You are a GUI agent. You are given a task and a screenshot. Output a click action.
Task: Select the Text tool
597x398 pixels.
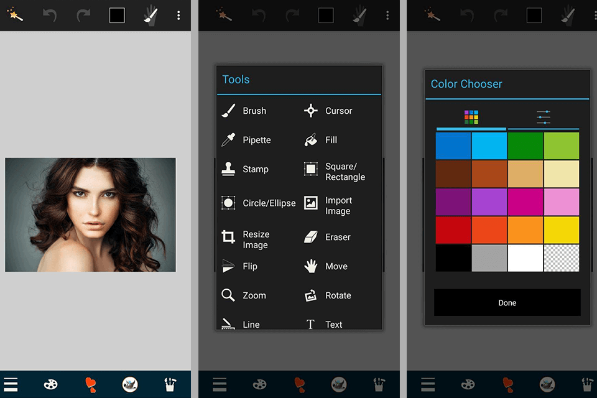(334, 324)
